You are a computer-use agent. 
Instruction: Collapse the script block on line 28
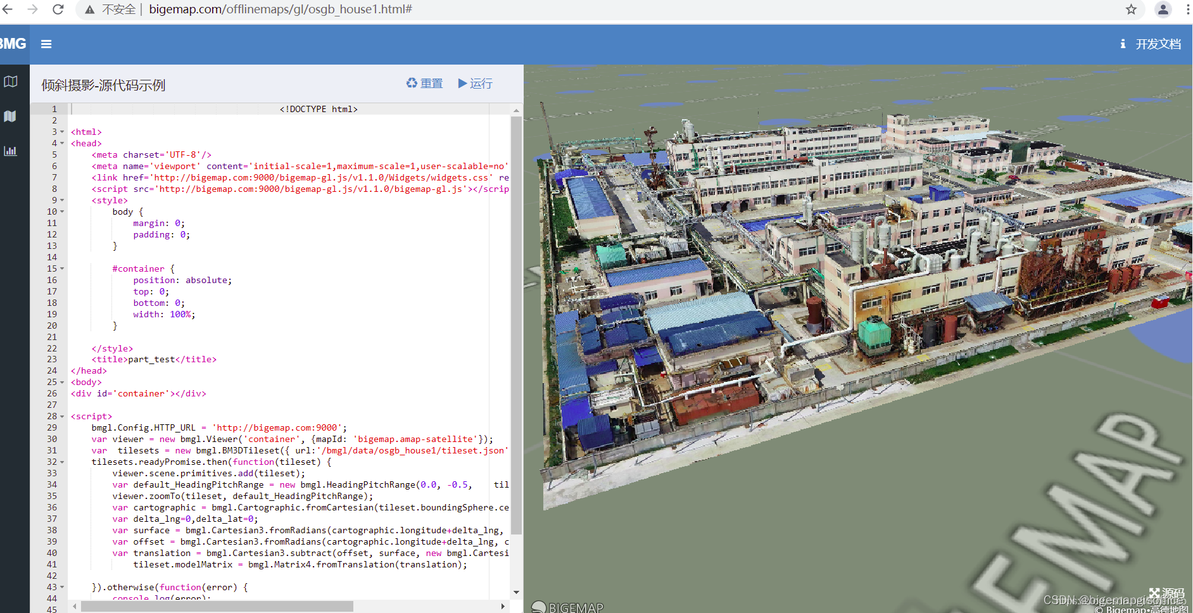(62, 417)
